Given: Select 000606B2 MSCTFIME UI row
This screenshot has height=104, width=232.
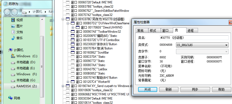Looking at the screenshot, I should [100, 94].
